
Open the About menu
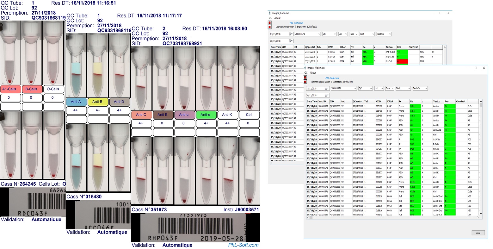312,73
